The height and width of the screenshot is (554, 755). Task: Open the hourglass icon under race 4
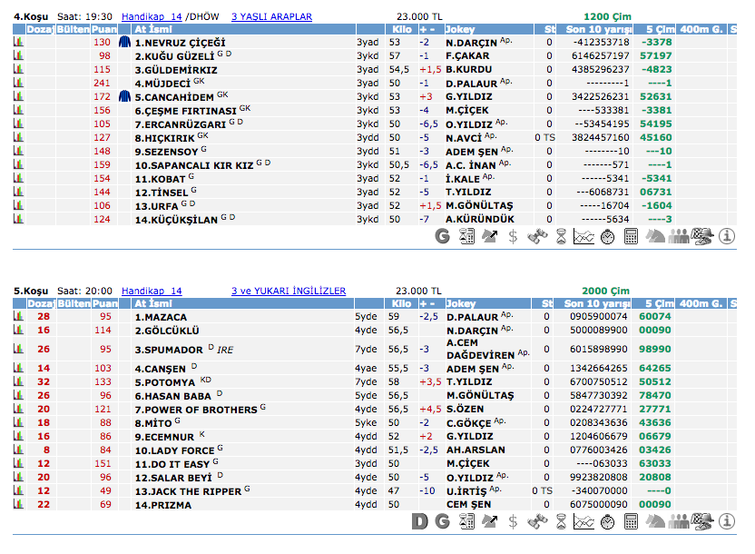click(561, 237)
